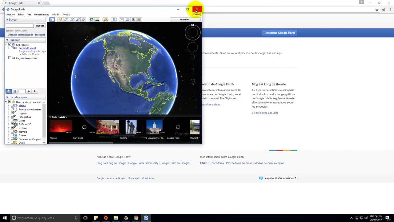Image resolution: width=394 pixels, height=222 pixels.
Task: Show sunlight across the landscape icon
Action: [x=97, y=19]
